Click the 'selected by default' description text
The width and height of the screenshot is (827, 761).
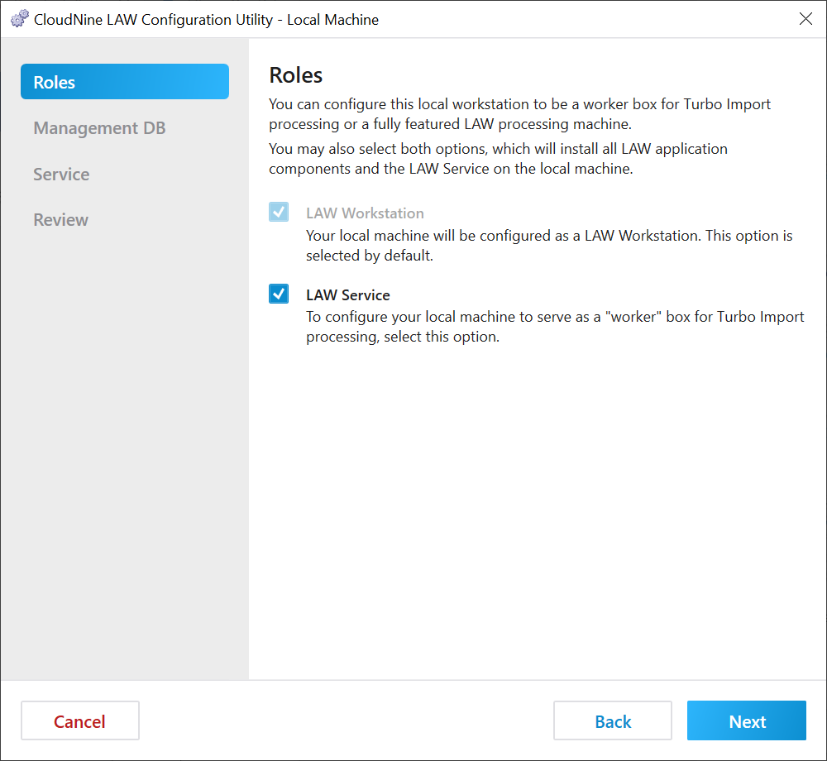(x=549, y=245)
